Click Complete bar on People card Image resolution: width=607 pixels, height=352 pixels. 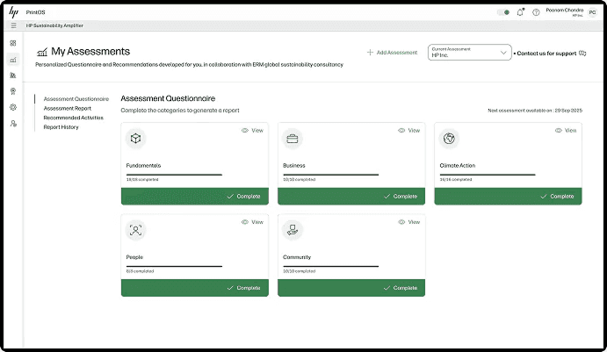[x=195, y=288]
